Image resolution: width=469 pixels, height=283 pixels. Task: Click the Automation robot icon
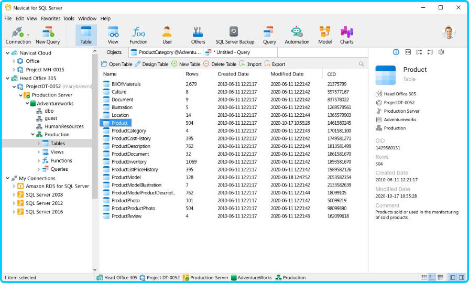coord(297,35)
